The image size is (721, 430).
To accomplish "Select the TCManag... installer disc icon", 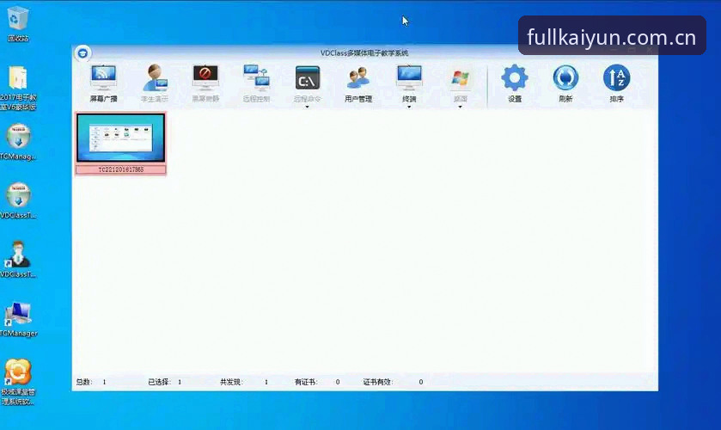I will tap(18, 142).
